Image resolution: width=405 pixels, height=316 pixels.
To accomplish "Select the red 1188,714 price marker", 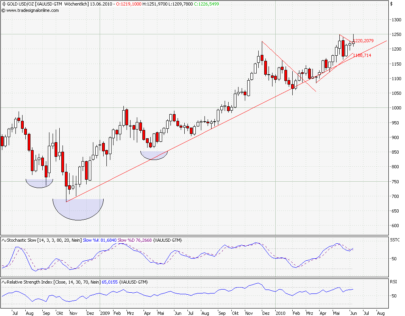I will [x=363, y=56].
